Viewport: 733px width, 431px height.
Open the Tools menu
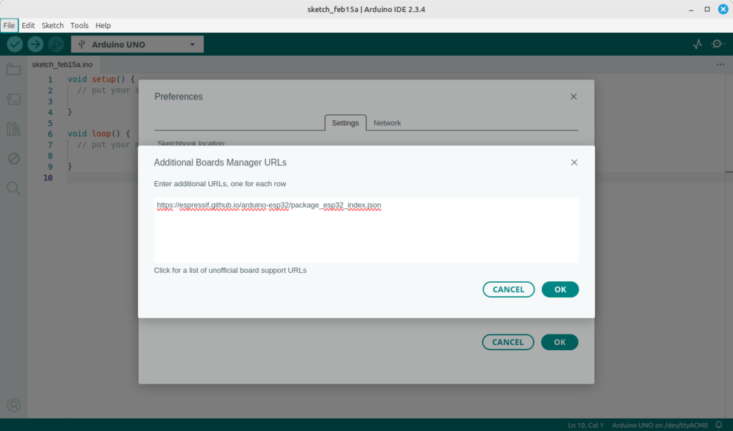point(79,25)
